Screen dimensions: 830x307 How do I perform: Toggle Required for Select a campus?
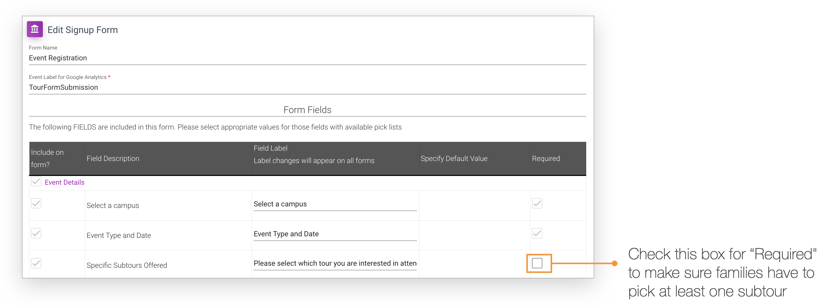click(x=537, y=203)
